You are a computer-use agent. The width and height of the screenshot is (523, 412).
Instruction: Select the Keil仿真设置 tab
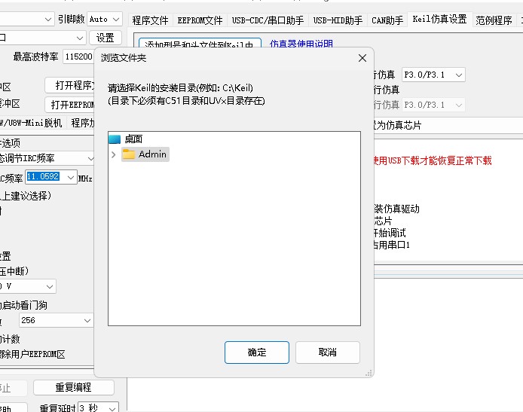point(439,19)
